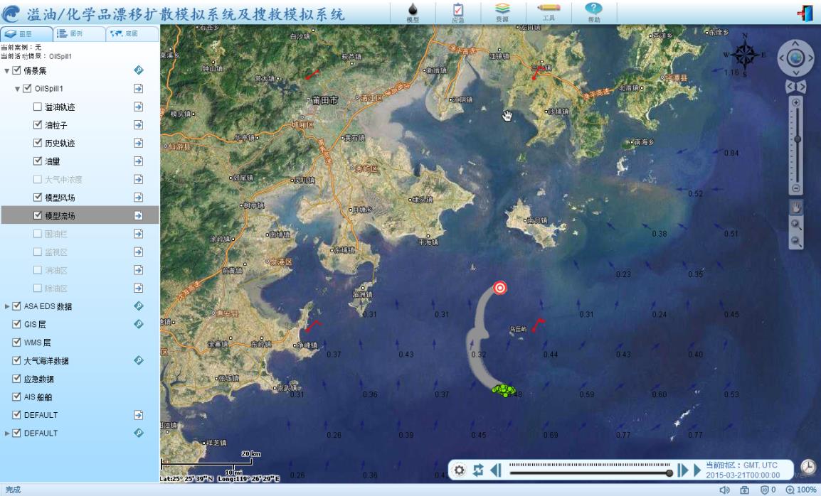Open playback settings gear icon
The image size is (821, 496).
point(460,470)
